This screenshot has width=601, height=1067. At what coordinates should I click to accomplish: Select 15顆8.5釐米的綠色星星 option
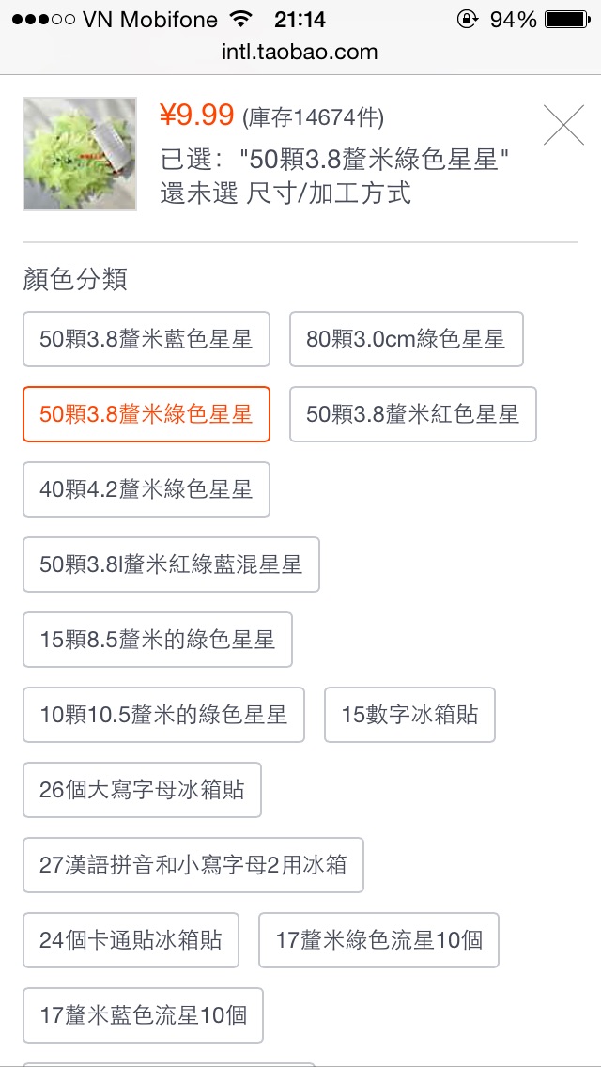pos(158,640)
